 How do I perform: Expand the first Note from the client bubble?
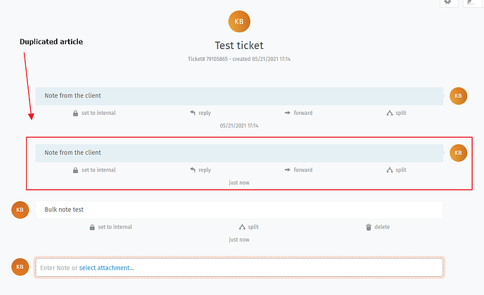click(x=239, y=96)
